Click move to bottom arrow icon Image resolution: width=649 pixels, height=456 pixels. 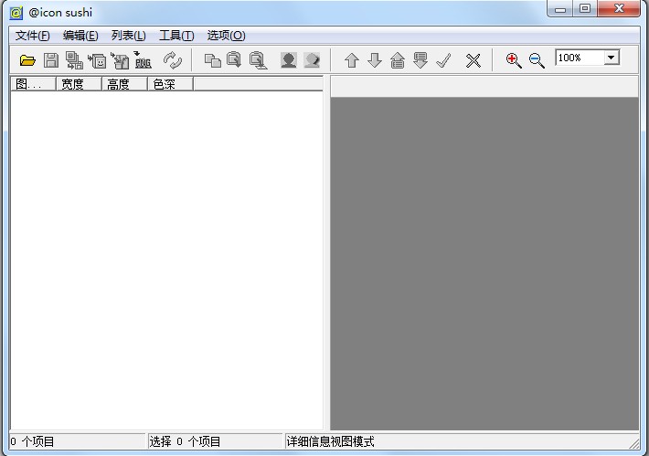(420, 60)
